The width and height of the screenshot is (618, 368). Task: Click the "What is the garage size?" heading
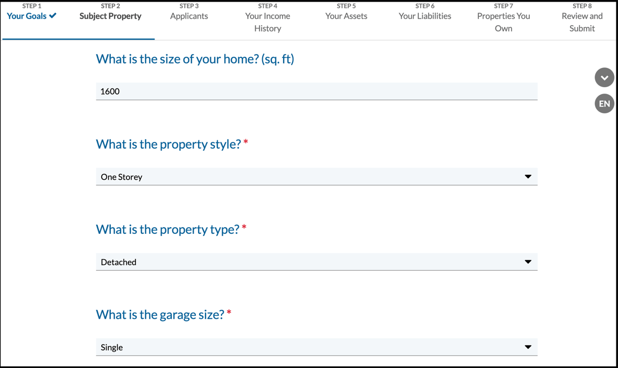click(x=160, y=315)
